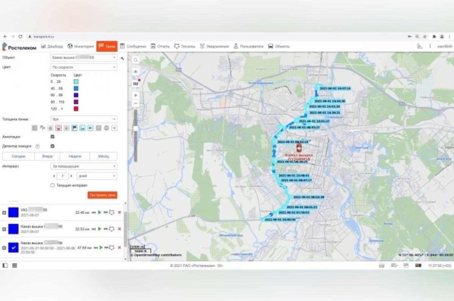Click the wrench icon beside Объект
Viewport: 454px width, 301px height.
pos(122,58)
